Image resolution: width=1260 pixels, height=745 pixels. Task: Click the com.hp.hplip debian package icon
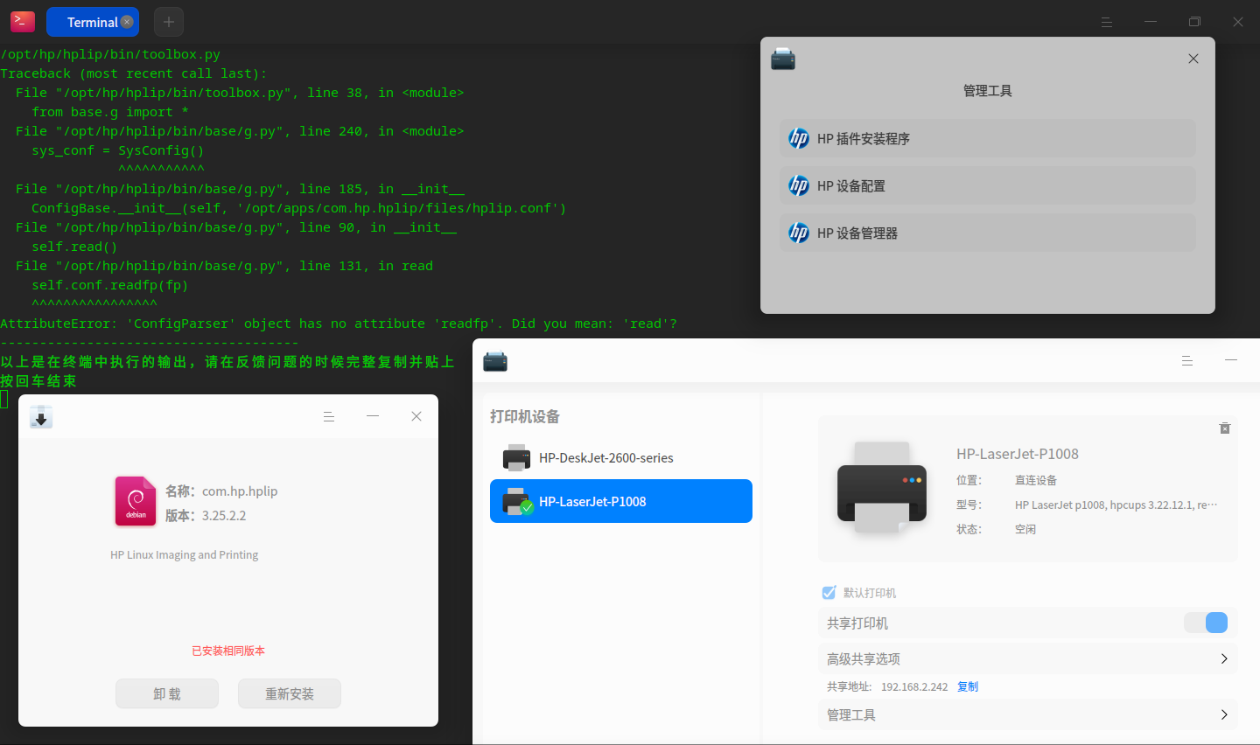click(x=136, y=501)
